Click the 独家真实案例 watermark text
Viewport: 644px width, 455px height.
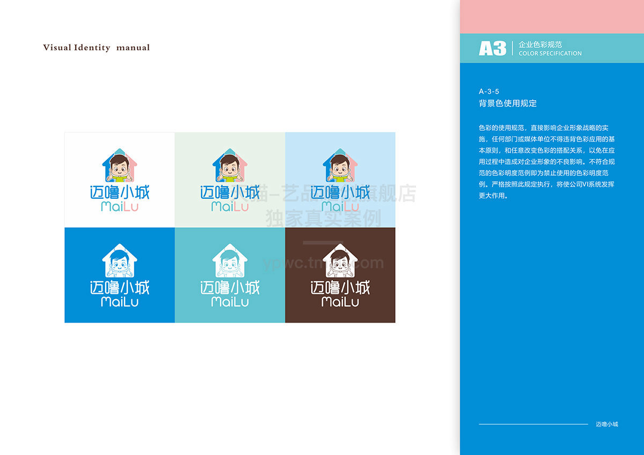[x=324, y=218]
